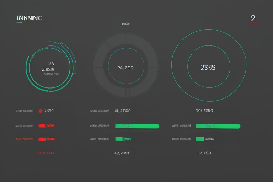Click the red-colored row label in left column

click(24, 139)
